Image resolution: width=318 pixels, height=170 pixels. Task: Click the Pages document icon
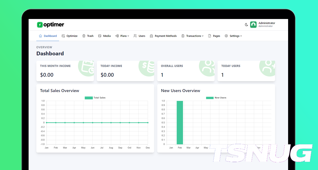(210, 36)
